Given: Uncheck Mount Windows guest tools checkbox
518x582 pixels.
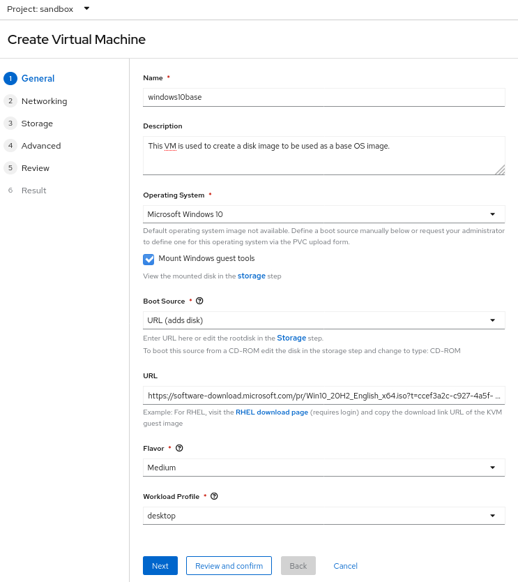Looking at the screenshot, I should [x=148, y=259].
